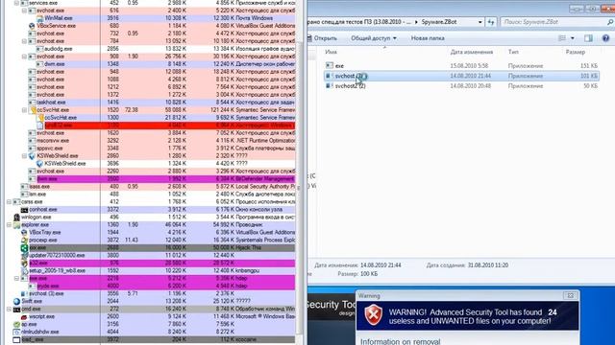Select the mscorsvw.exe process row
This screenshot has height=345, width=615.
161,141
